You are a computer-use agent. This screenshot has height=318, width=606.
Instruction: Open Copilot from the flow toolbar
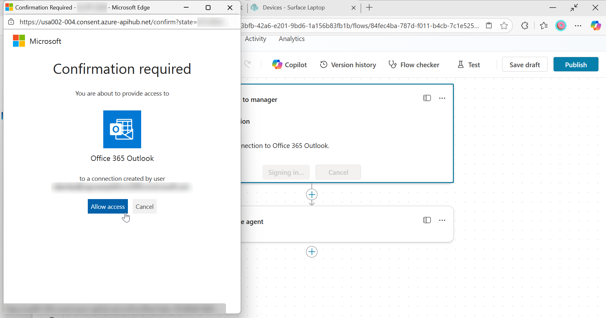point(289,64)
